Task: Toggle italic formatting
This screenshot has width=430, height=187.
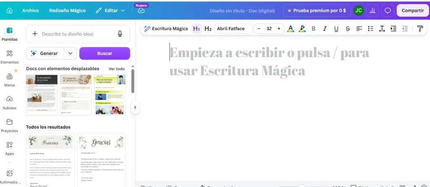Action: [x=325, y=29]
